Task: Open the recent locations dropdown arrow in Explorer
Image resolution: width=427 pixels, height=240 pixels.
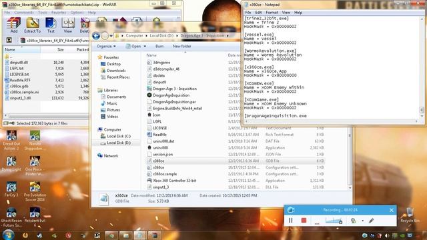Action: click(111, 35)
